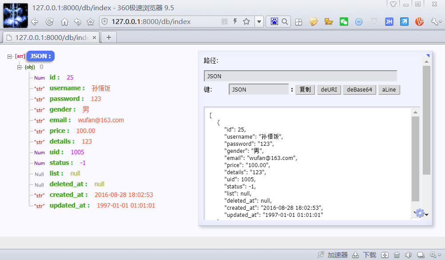This screenshot has height=260, width=445.
Task: Close the 127.0.0.1:8000/db/index tab
Action: (x=94, y=37)
